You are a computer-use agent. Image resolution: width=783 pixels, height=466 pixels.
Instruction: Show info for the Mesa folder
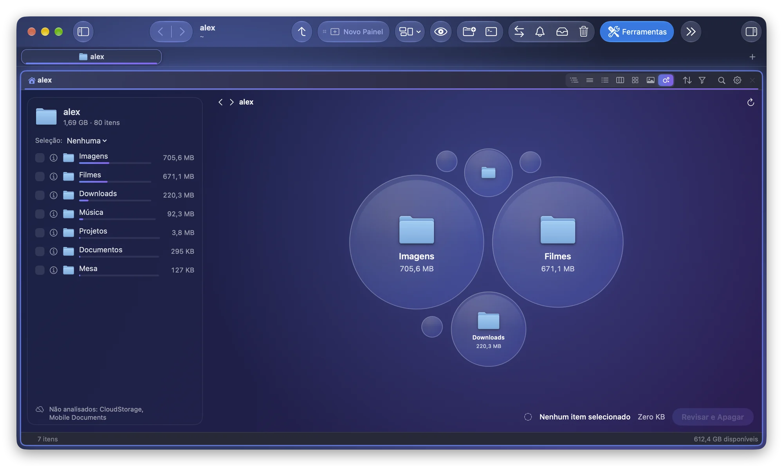coord(54,271)
